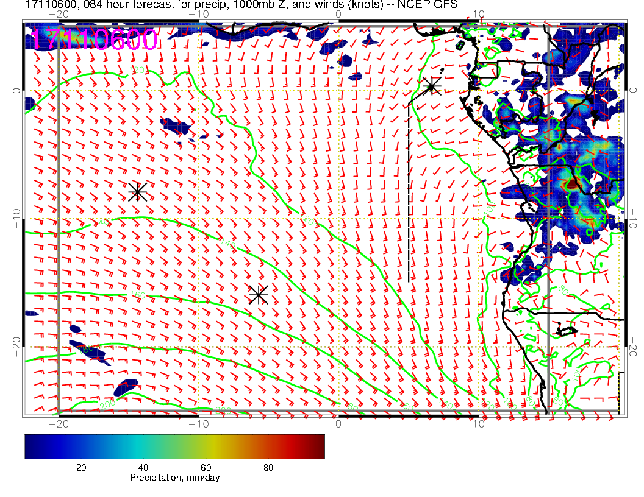Image resolution: width=644 pixels, height=497 pixels.
Task: Click the colorbar tick label 80
Action: pos(268,467)
